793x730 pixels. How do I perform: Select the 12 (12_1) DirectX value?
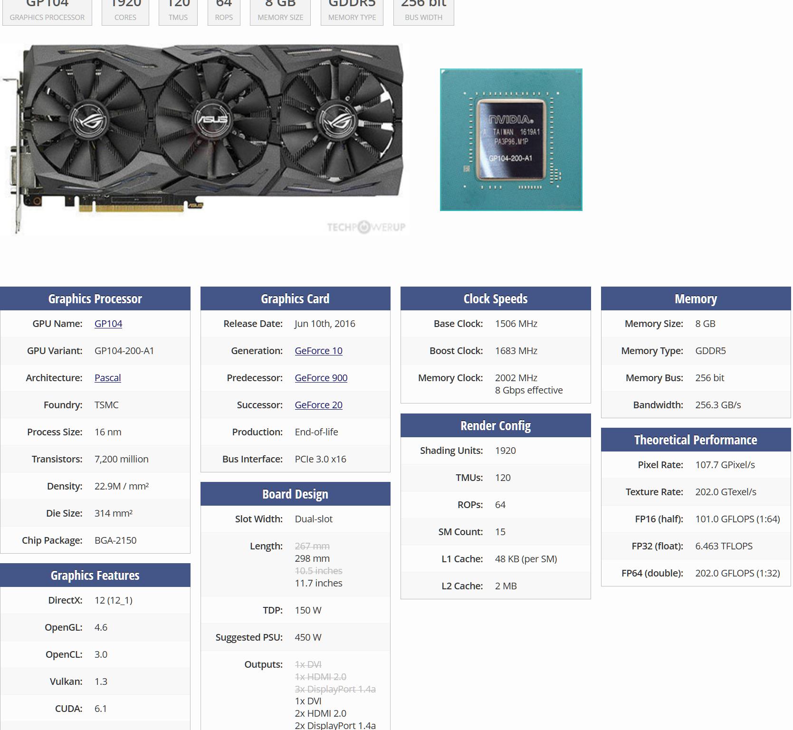click(x=114, y=600)
